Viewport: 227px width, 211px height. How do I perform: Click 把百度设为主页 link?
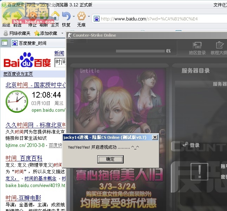(x=18, y=74)
